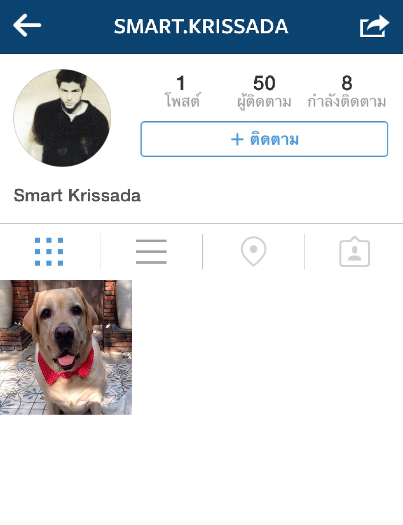
Task: Open the photo map location pin
Action: [253, 251]
